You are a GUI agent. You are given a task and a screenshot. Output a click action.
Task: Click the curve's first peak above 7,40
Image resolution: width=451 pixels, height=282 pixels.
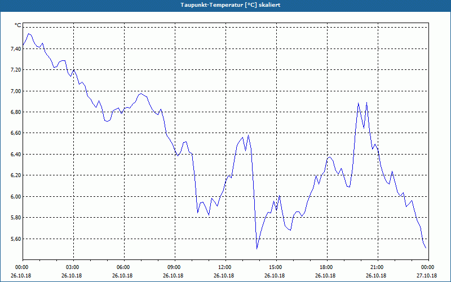coord(29,34)
